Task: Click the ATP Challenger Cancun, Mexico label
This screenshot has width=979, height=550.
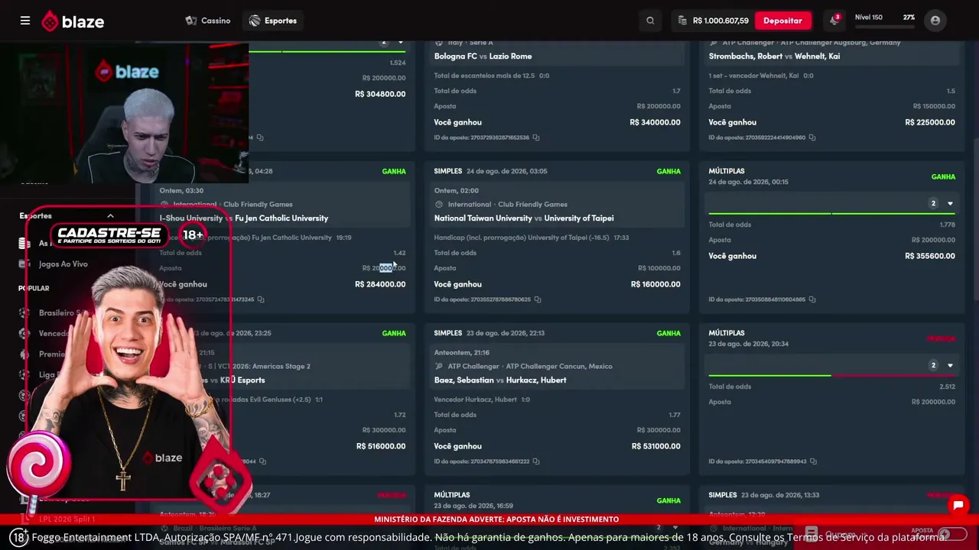Action: (530, 367)
